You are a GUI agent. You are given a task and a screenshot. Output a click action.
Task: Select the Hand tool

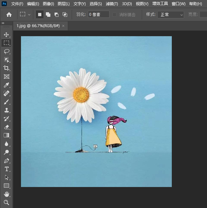pos(6,194)
